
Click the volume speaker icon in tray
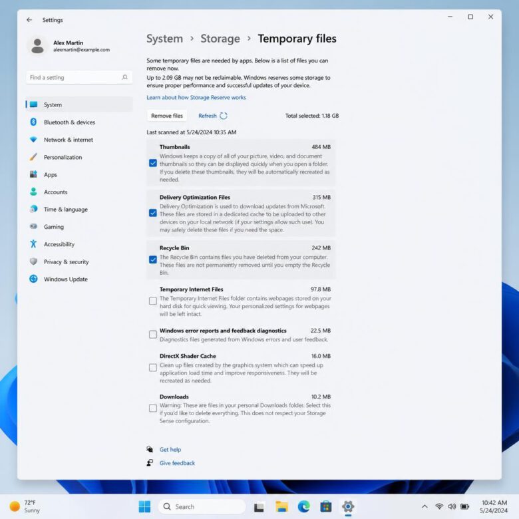tap(452, 506)
